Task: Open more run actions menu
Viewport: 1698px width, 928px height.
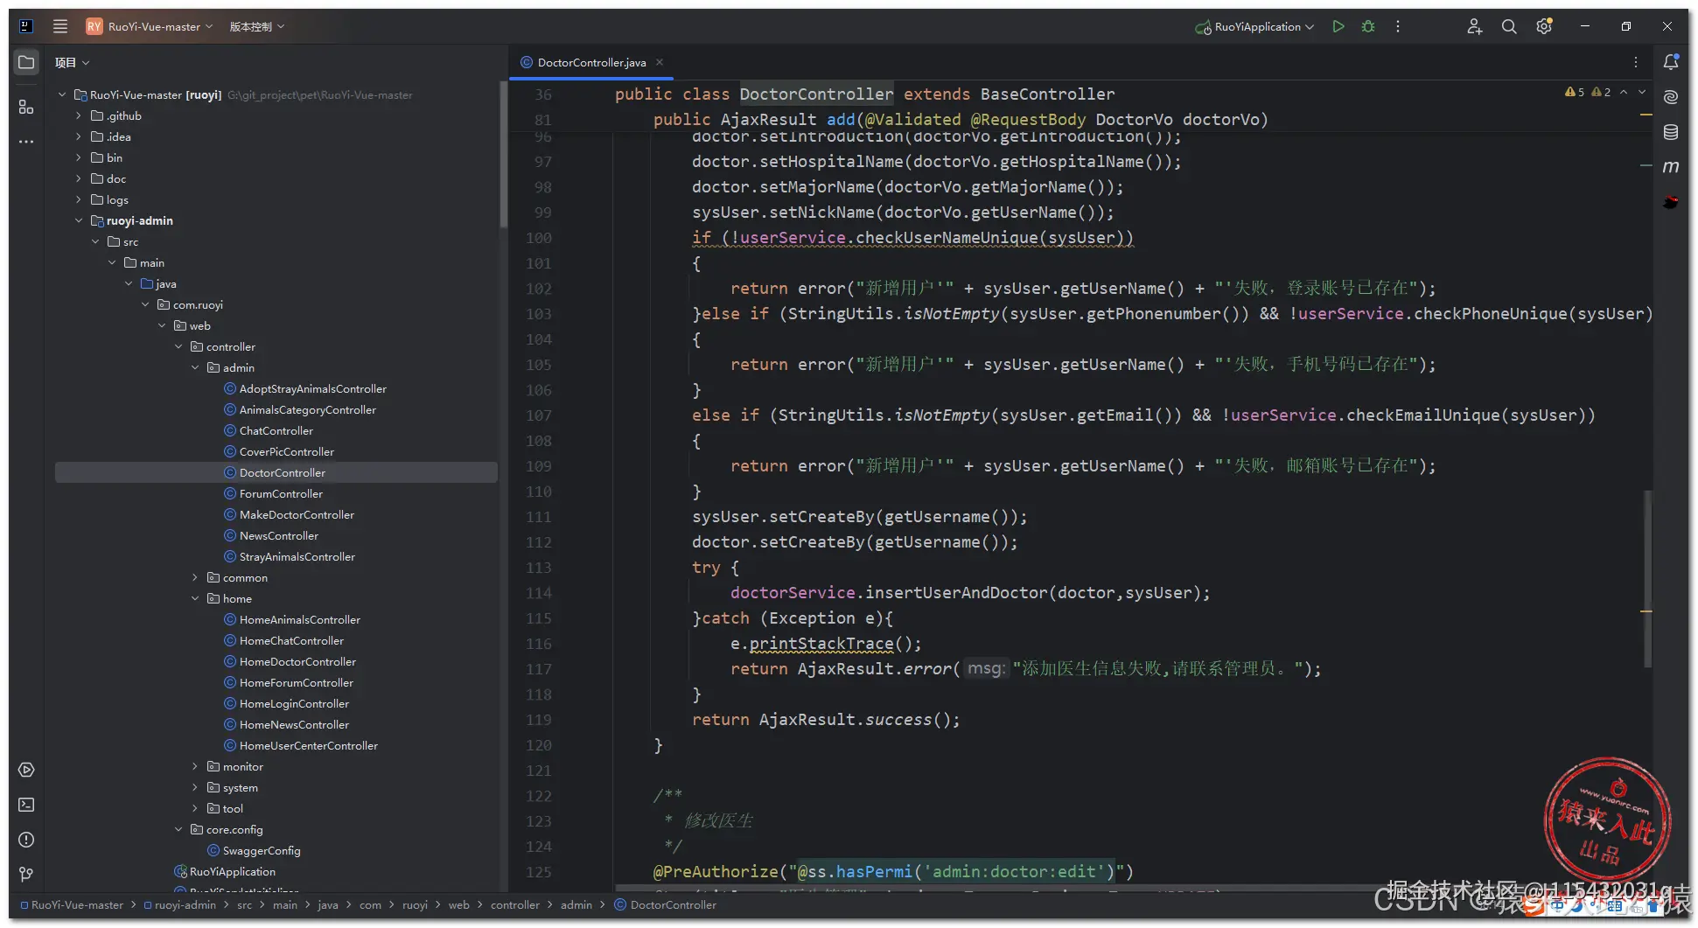Action: click(1398, 26)
